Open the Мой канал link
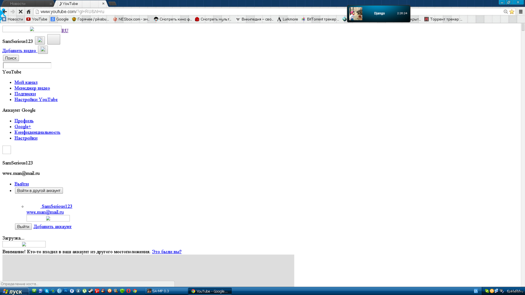Image resolution: width=525 pixels, height=295 pixels. (x=26, y=82)
